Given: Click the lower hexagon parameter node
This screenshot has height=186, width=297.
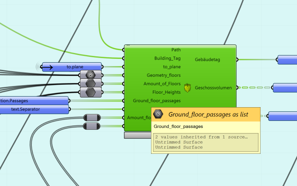Looking at the screenshot, I should 90,92.
